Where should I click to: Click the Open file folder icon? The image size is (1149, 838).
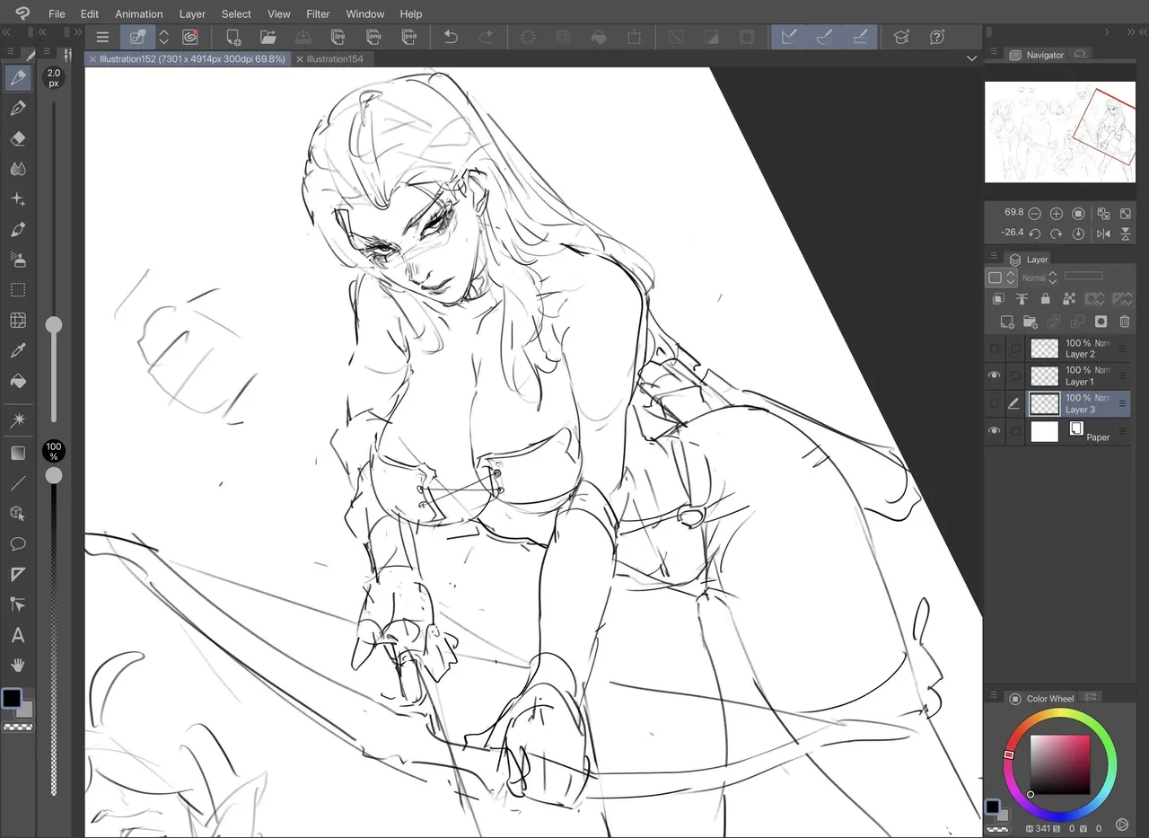click(x=268, y=37)
